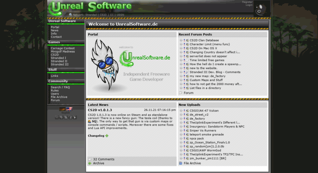Open the play video icon in sidebar
Image resolution: width=318 pixels, height=173 pixels.
[75, 117]
